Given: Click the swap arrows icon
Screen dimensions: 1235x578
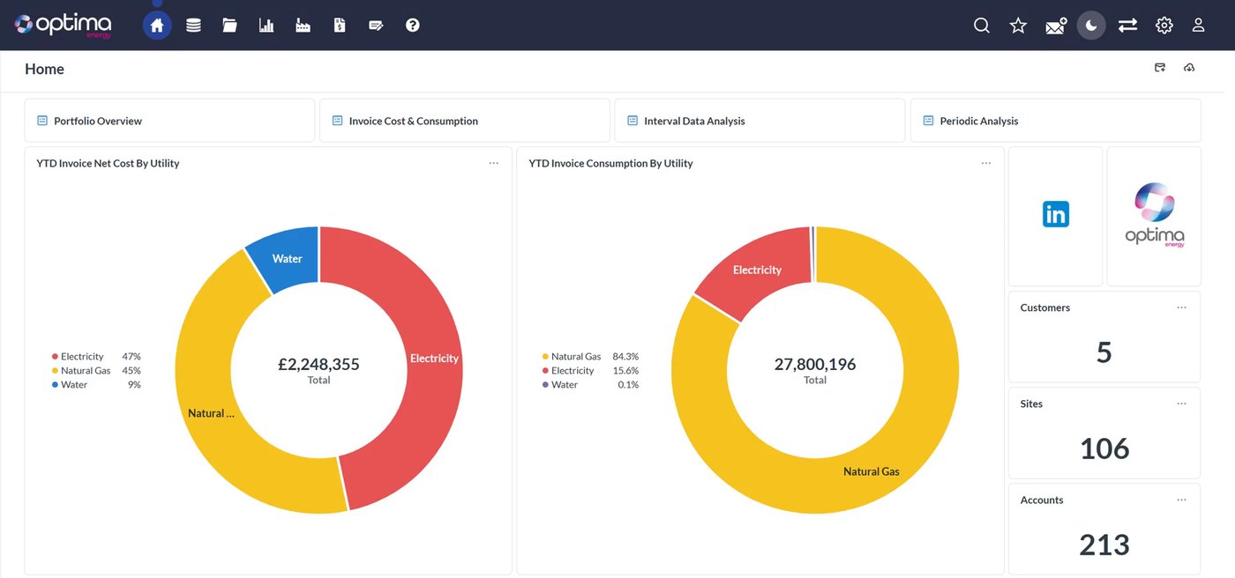Looking at the screenshot, I should click(1127, 26).
